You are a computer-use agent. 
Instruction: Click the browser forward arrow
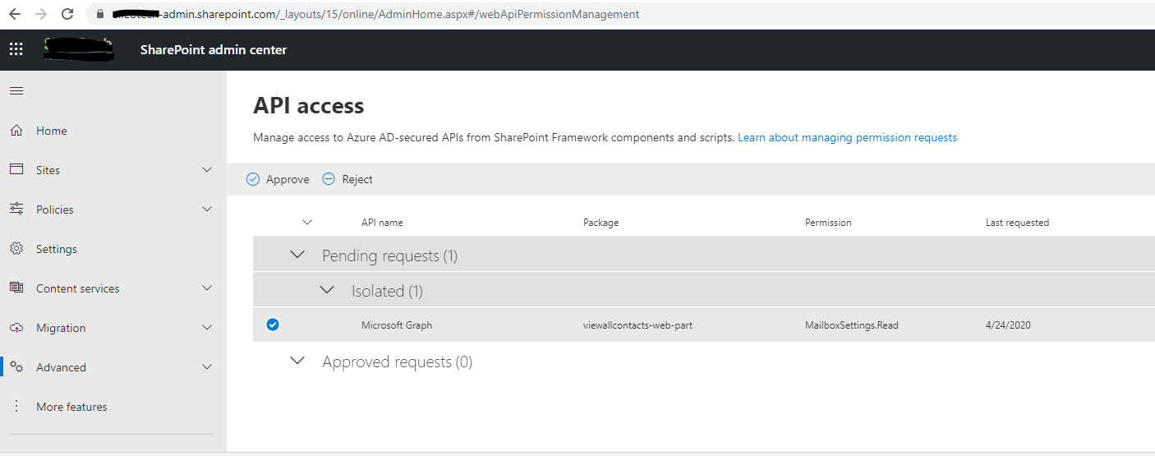tap(41, 14)
